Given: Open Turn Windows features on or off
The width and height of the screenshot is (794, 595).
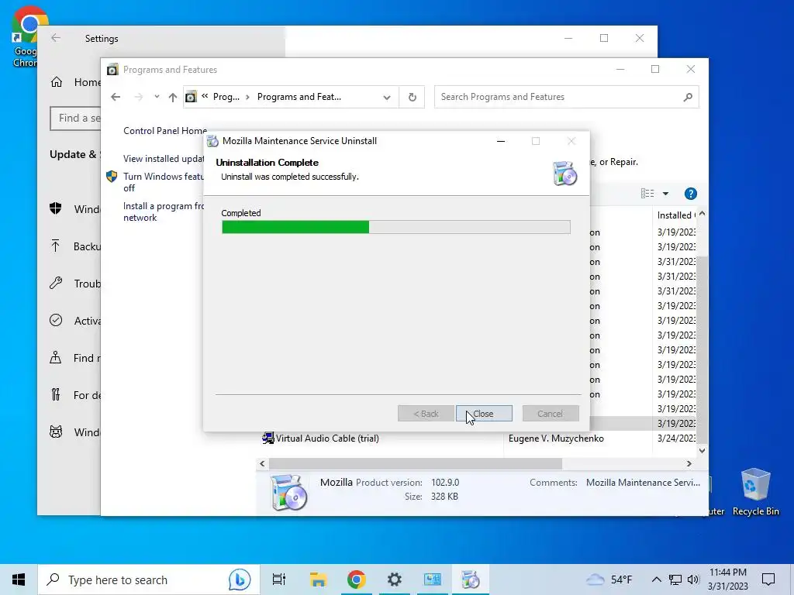Looking at the screenshot, I should pyautogui.click(x=164, y=182).
